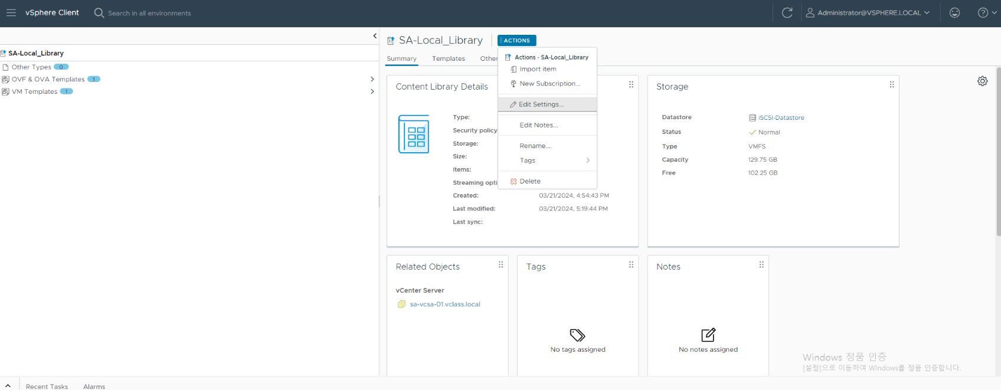Click the search in all environments field
Viewport: 1001px width, 390px height.
[149, 13]
